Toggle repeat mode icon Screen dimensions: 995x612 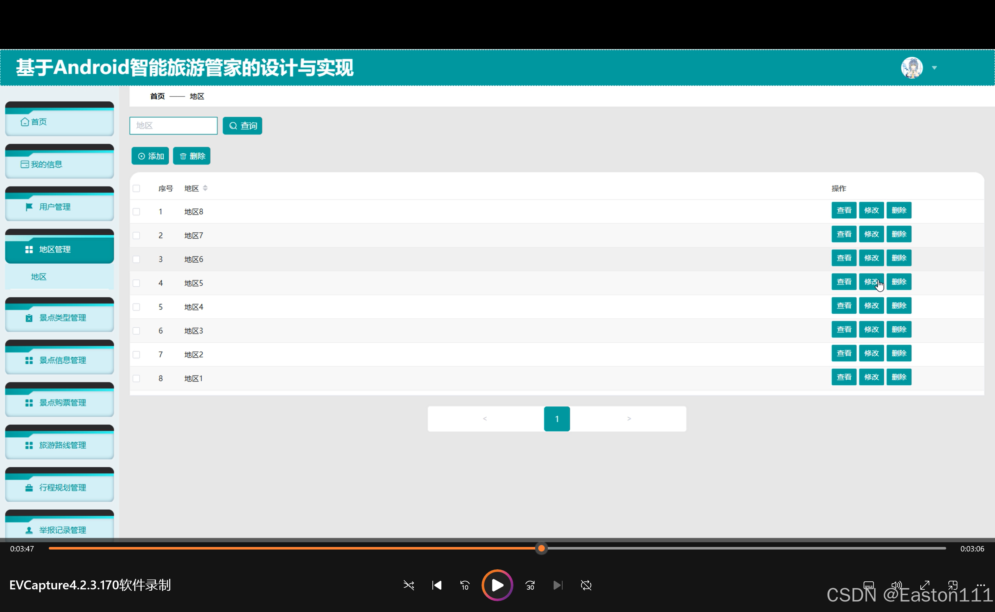[x=586, y=585]
